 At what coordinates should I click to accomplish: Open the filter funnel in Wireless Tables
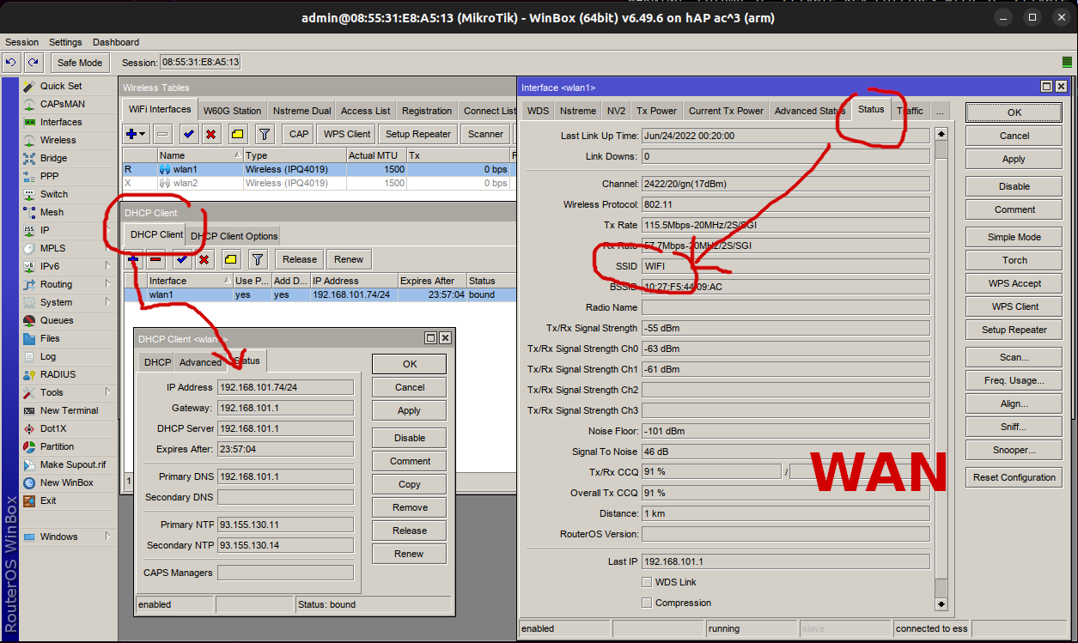pos(265,134)
